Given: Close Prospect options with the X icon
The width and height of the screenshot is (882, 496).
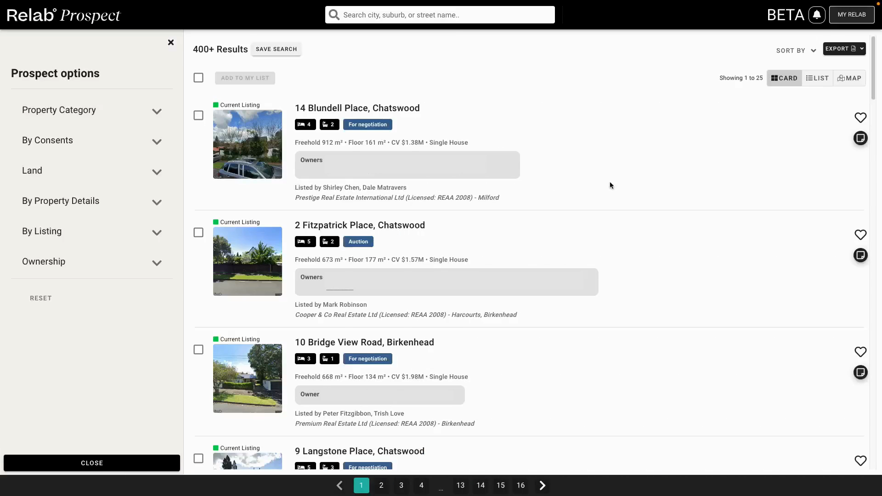Looking at the screenshot, I should 171,43.
